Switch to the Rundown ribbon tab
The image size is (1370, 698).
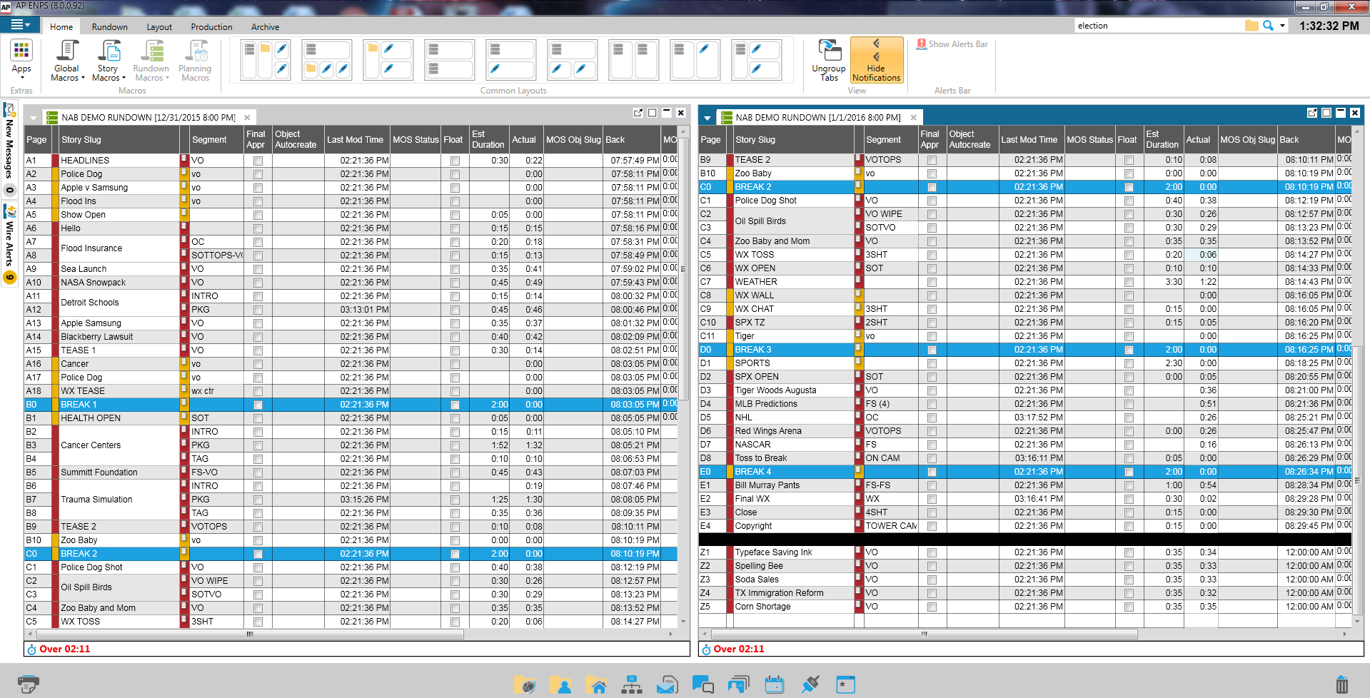click(x=110, y=26)
